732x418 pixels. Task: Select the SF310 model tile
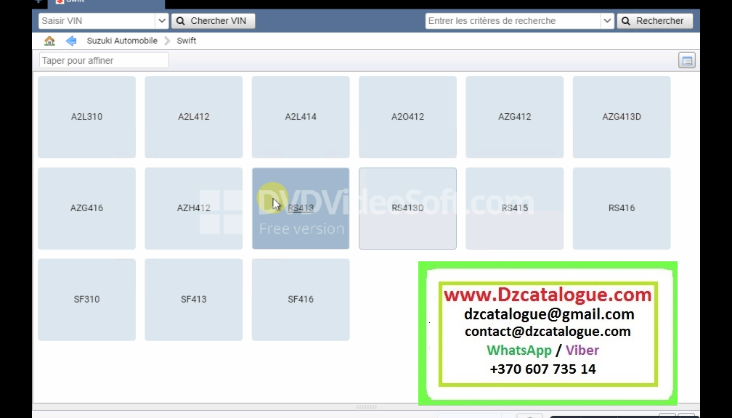pyautogui.click(x=87, y=300)
